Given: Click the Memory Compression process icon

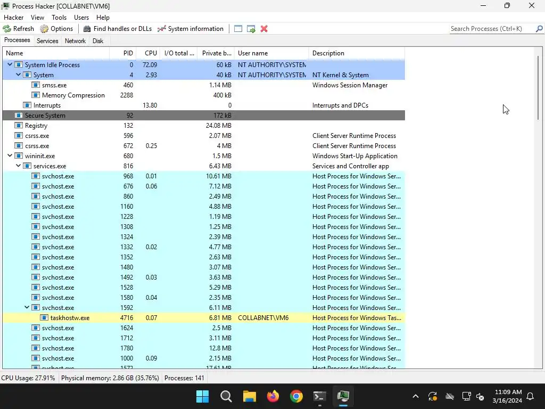Looking at the screenshot, I should (36, 95).
